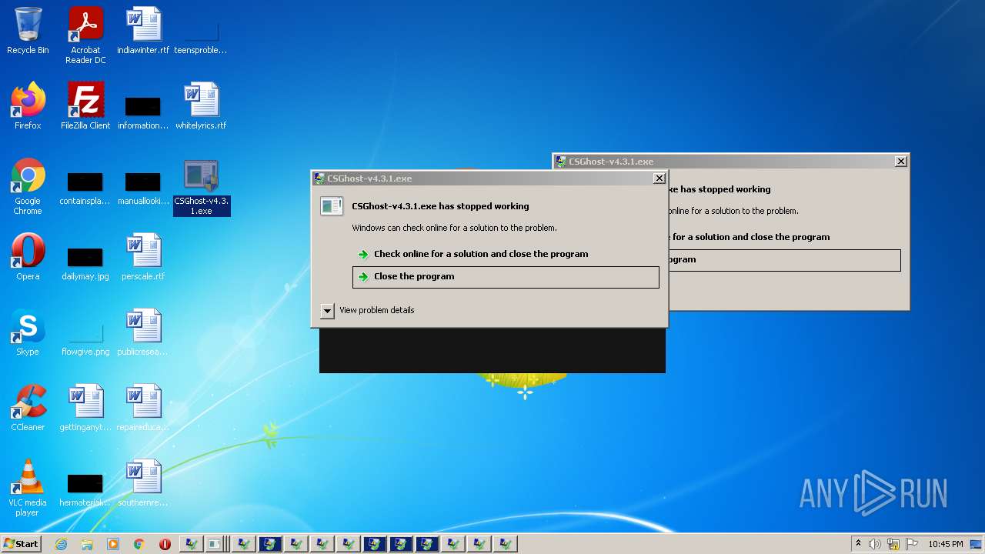Select the hermaterialsk... desktop file
Screen dimensions: 985x554
(85, 489)
